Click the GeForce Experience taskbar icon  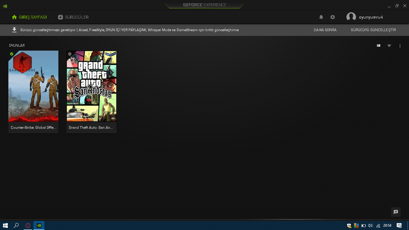(x=39, y=226)
